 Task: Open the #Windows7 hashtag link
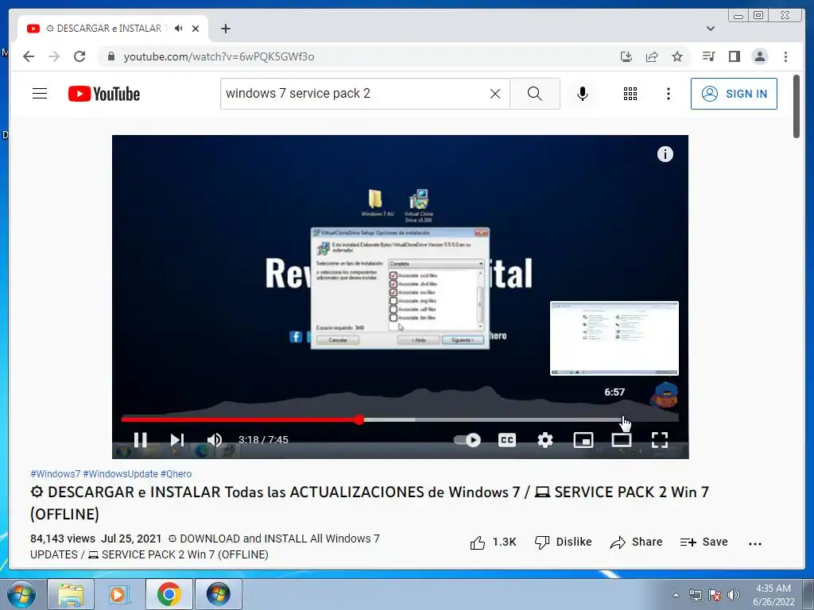pos(56,473)
